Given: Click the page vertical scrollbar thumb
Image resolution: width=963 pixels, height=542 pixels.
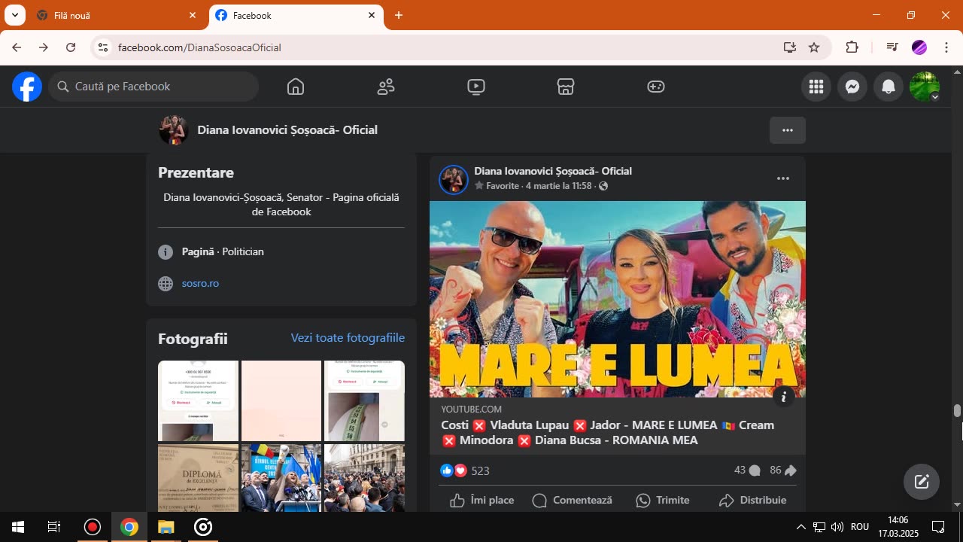Looking at the screenshot, I should pos(957,411).
